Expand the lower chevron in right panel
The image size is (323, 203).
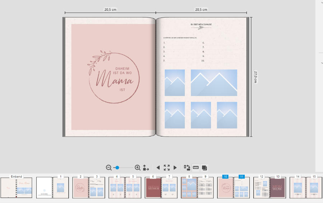point(322,63)
